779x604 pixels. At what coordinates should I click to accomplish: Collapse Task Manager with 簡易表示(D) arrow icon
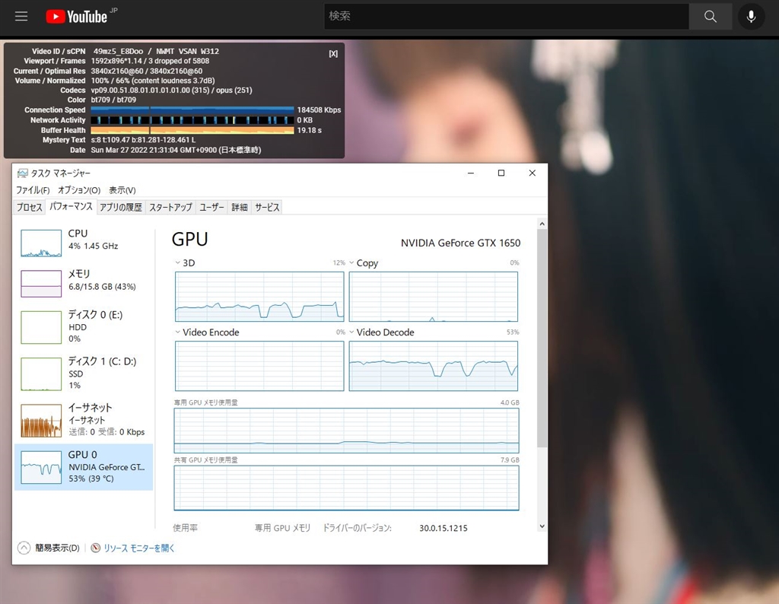click(x=24, y=548)
